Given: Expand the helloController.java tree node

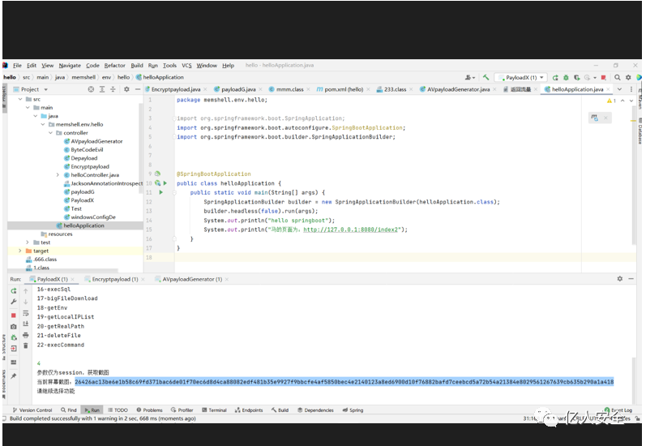Looking at the screenshot, I should [x=58, y=174].
